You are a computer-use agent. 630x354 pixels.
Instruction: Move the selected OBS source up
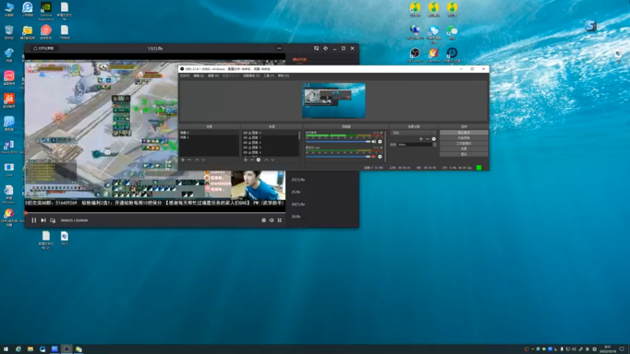[266, 160]
